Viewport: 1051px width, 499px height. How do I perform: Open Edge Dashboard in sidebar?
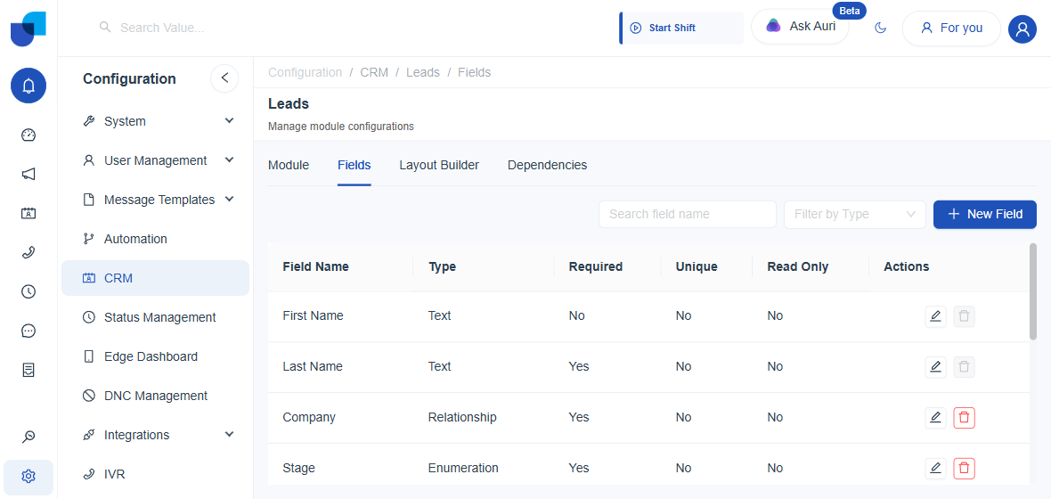click(x=155, y=356)
